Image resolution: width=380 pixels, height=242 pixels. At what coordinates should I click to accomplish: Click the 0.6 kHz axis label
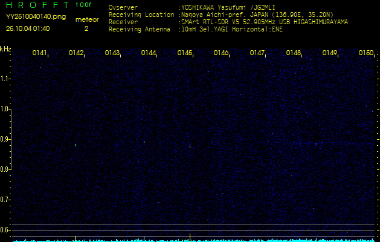click(x=4, y=230)
